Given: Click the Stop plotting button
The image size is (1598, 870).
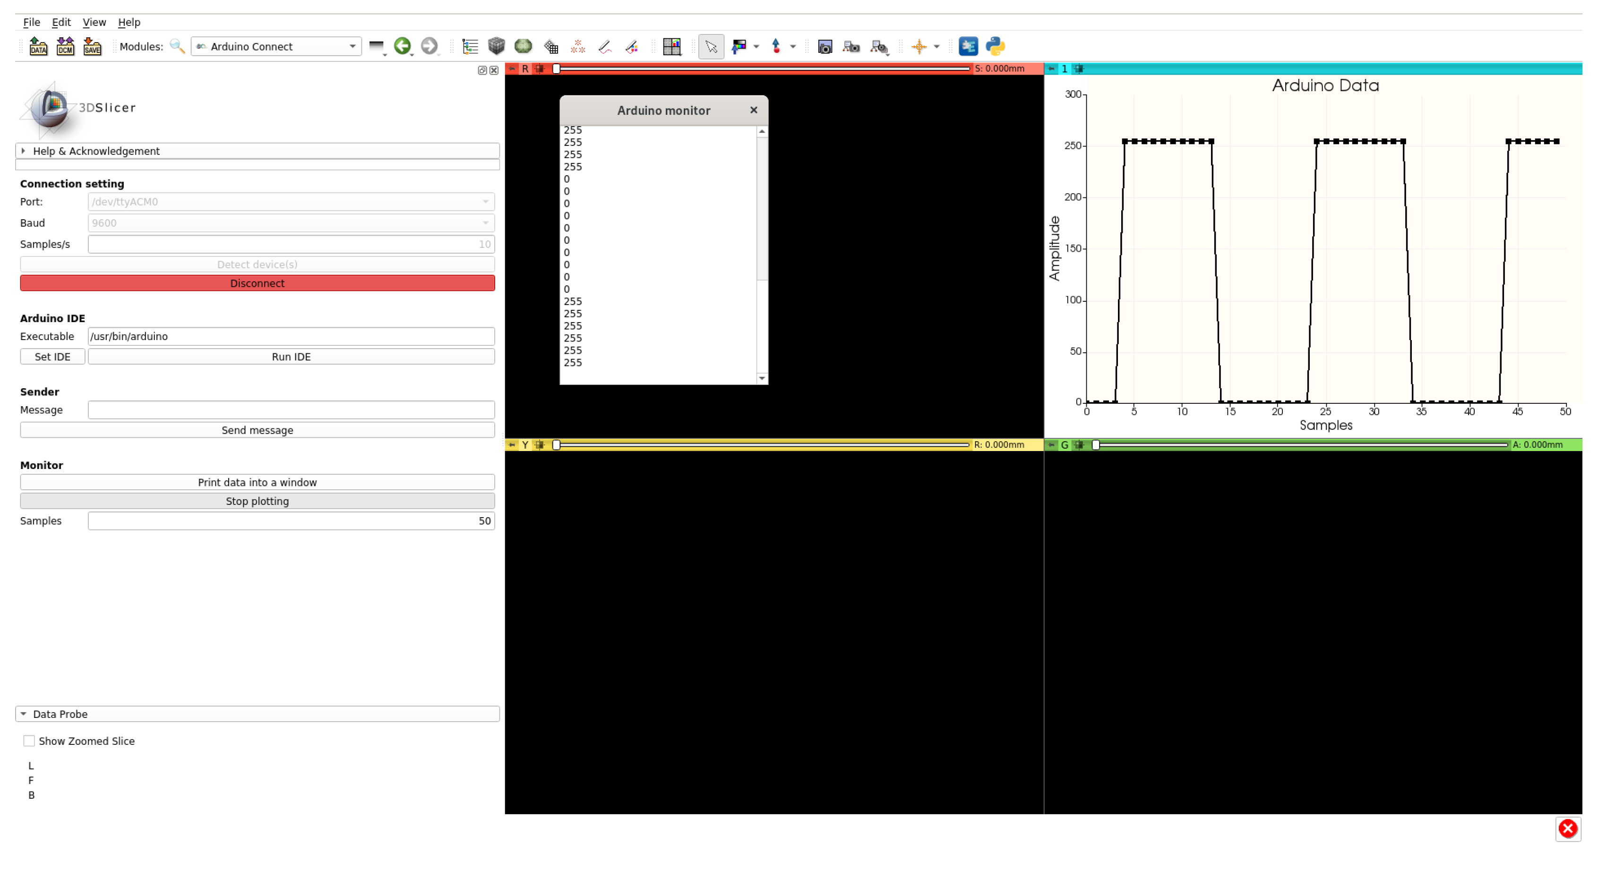Looking at the screenshot, I should click(x=257, y=501).
